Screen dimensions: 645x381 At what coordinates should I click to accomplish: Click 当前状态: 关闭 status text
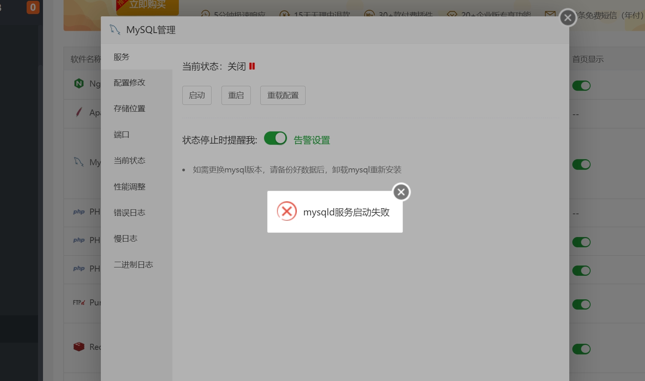(x=214, y=66)
